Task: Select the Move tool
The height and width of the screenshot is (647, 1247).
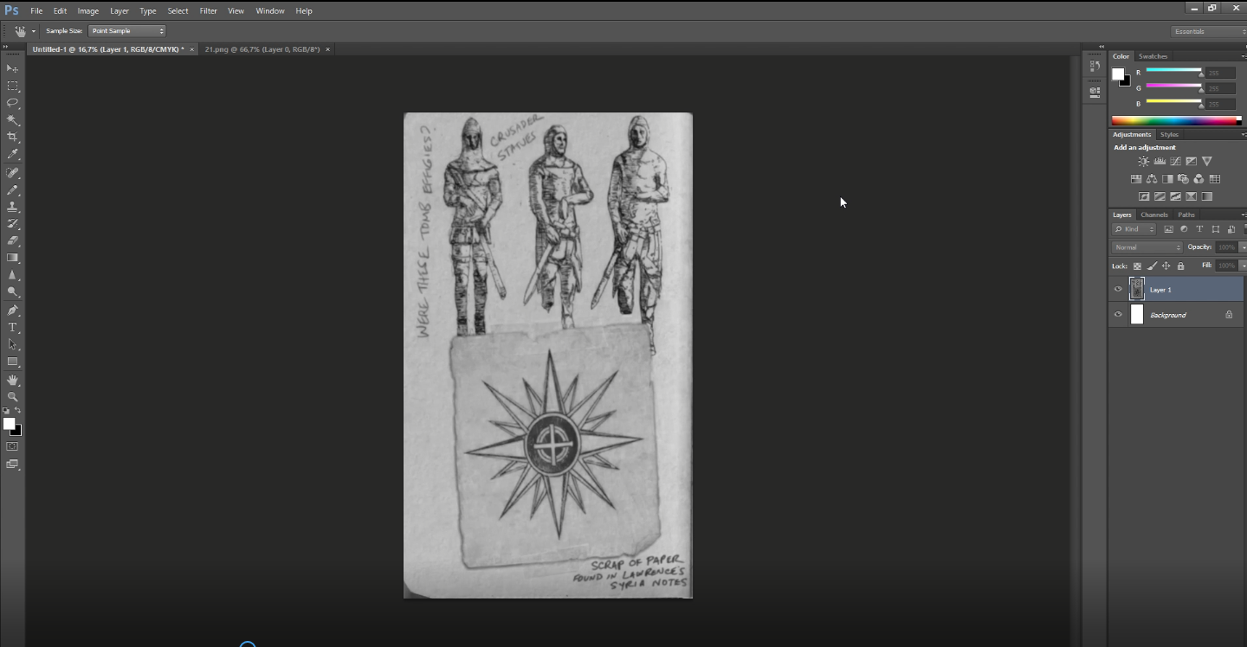Action: (12, 68)
